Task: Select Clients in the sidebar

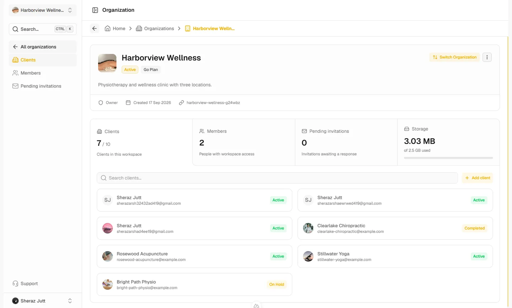Action: [x=43, y=60]
